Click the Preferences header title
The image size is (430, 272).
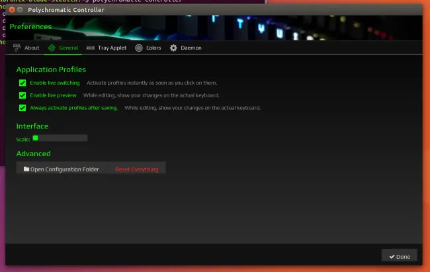coord(30,26)
